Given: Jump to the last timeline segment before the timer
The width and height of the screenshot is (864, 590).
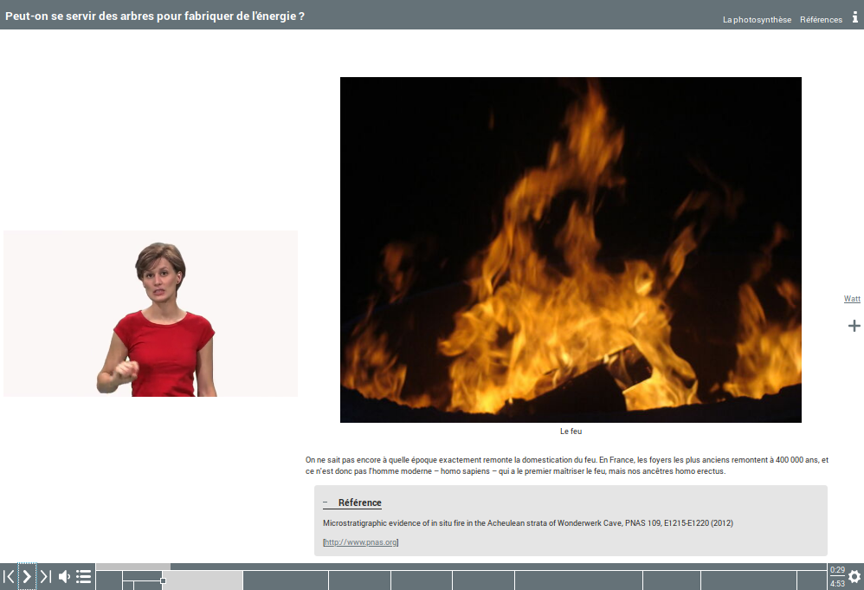Looking at the screenshot, I should click(811, 580).
